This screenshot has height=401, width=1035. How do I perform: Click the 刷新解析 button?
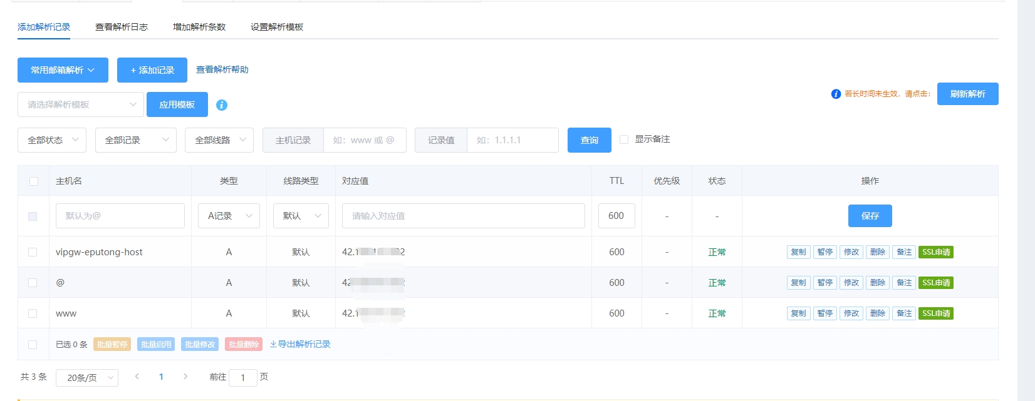point(967,94)
